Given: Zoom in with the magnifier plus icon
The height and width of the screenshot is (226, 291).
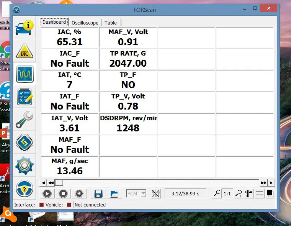Looking at the screenshot, I should 239,193.
